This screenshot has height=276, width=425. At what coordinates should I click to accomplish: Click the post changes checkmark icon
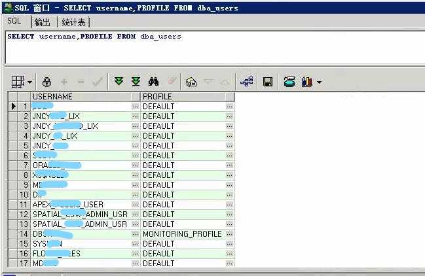pyautogui.click(x=97, y=82)
